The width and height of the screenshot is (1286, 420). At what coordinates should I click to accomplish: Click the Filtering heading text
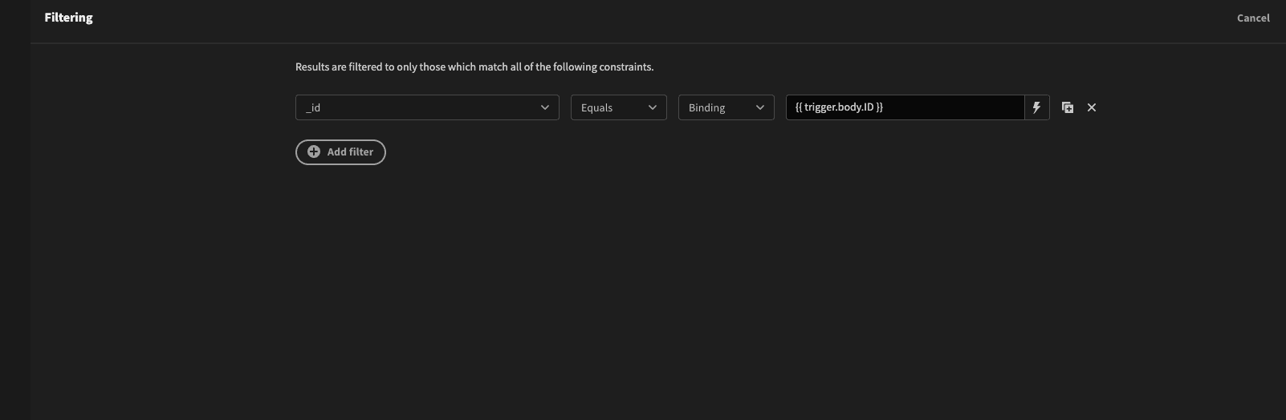tap(68, 18)
